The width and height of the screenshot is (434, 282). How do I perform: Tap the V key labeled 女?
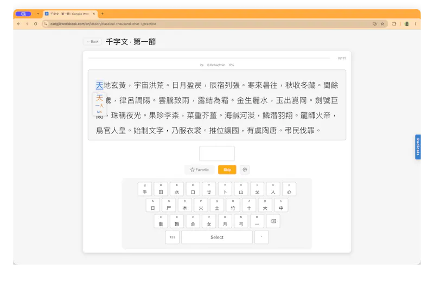[x=209, y=221]
